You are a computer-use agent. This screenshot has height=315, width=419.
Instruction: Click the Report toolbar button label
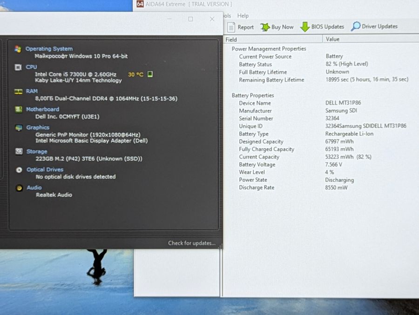click(x=245, y=27)
